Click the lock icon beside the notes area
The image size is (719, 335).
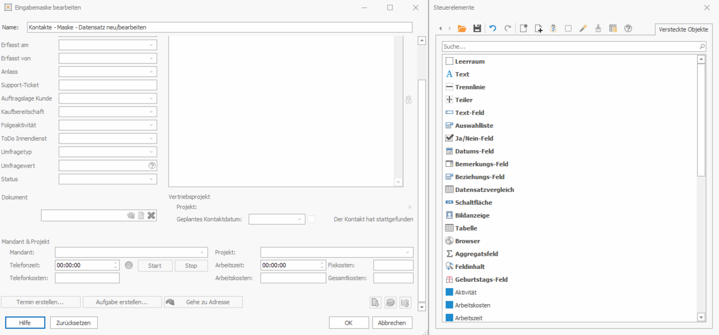[409, 100]
